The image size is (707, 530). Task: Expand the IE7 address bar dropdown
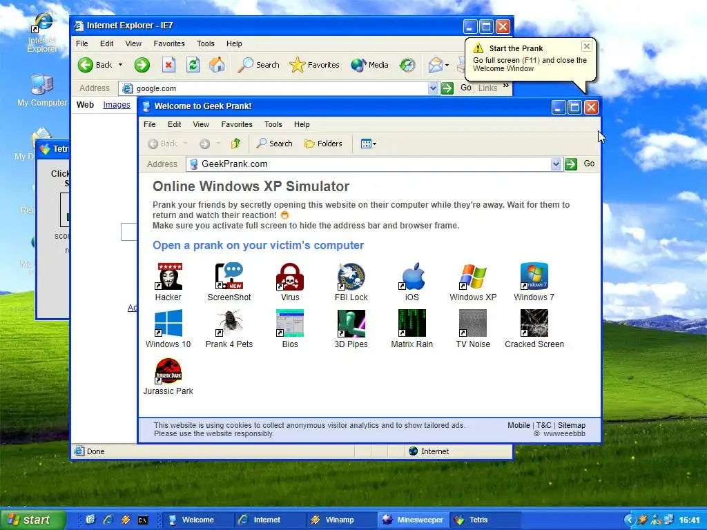point(433,88)
